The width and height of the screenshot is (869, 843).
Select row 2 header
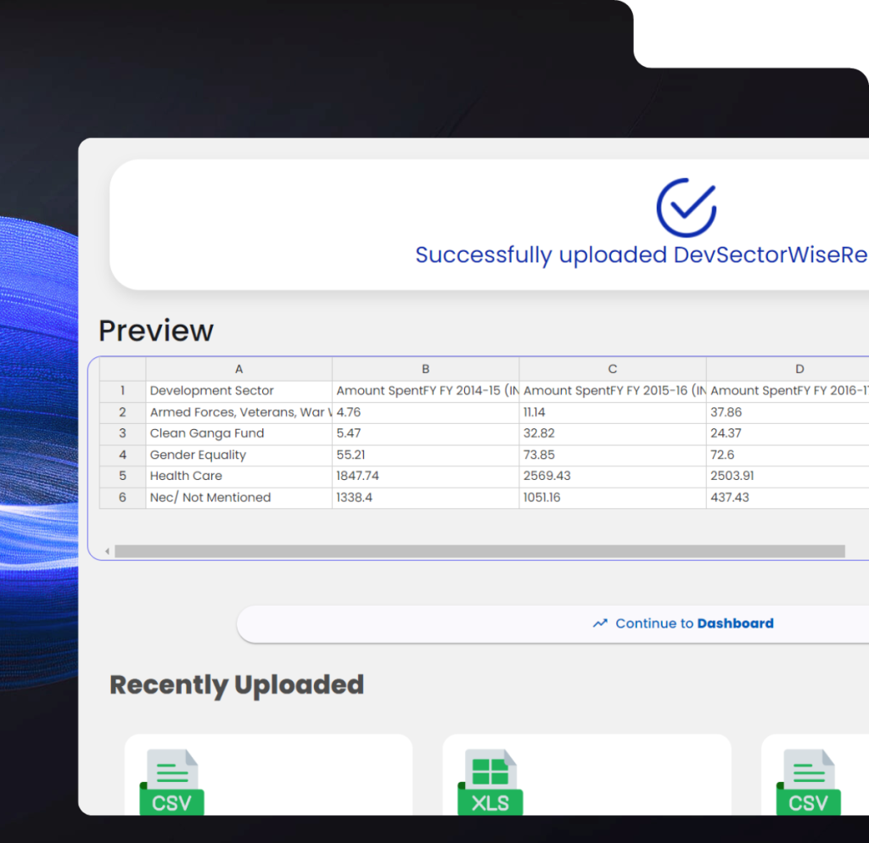pos(122,413)
